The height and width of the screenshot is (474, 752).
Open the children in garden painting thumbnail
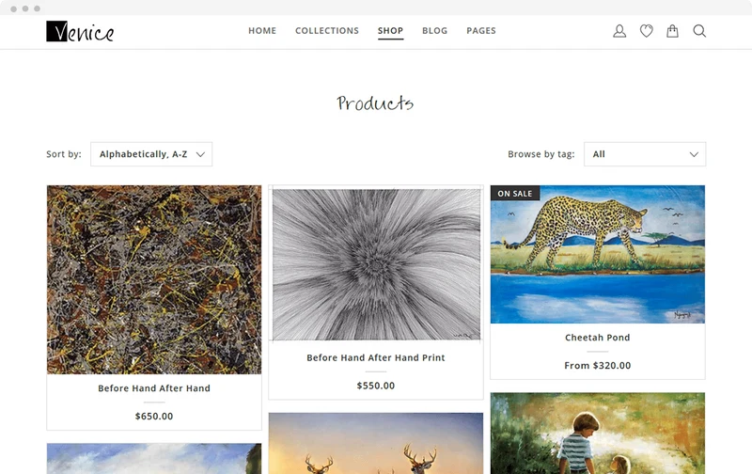tap(598, 434)
